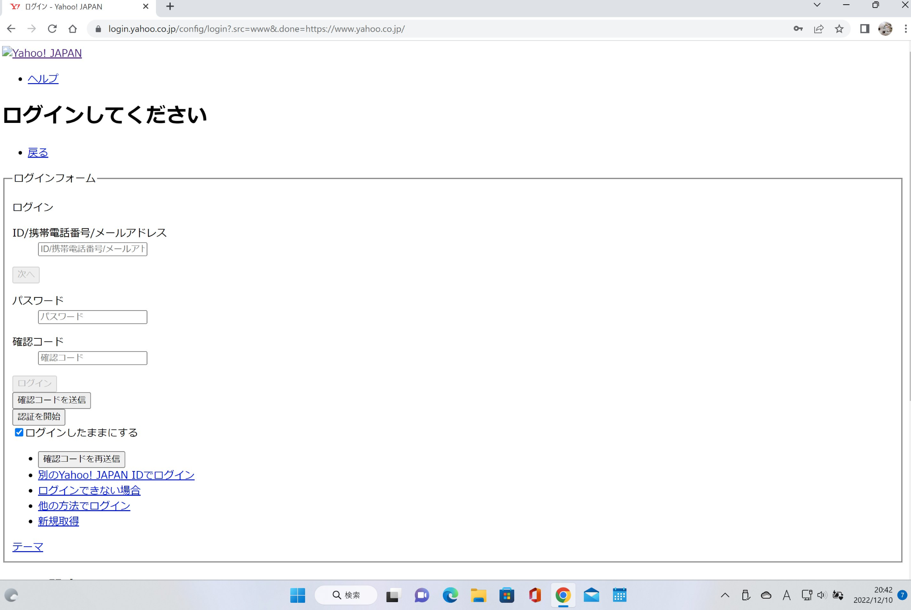Click the browser forward arrow
Screen dimensions: 911x610
[x=32, y=29]
